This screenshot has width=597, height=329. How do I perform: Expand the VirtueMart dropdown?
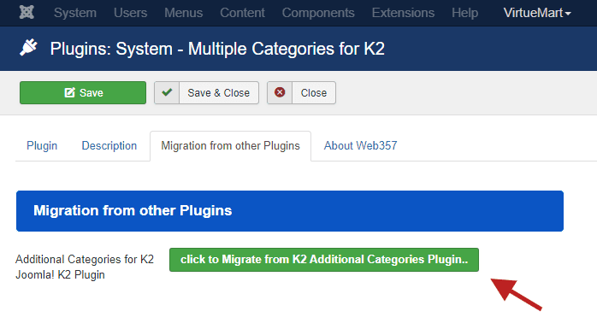537,13
